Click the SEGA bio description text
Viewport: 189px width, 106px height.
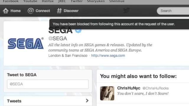tap(100, 47)
